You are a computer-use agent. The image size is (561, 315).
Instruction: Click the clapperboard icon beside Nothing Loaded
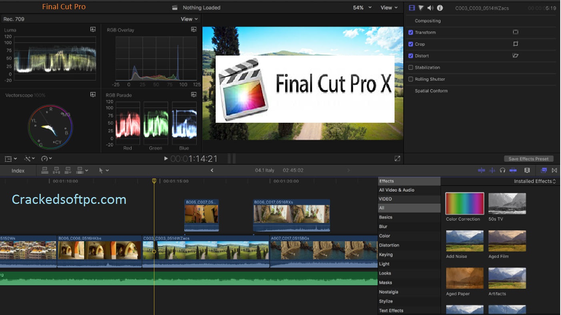click(x=174, y=8)
